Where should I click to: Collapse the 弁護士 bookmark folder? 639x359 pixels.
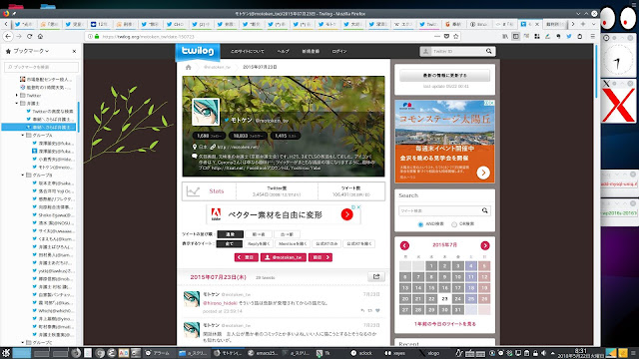click(17, 104)
